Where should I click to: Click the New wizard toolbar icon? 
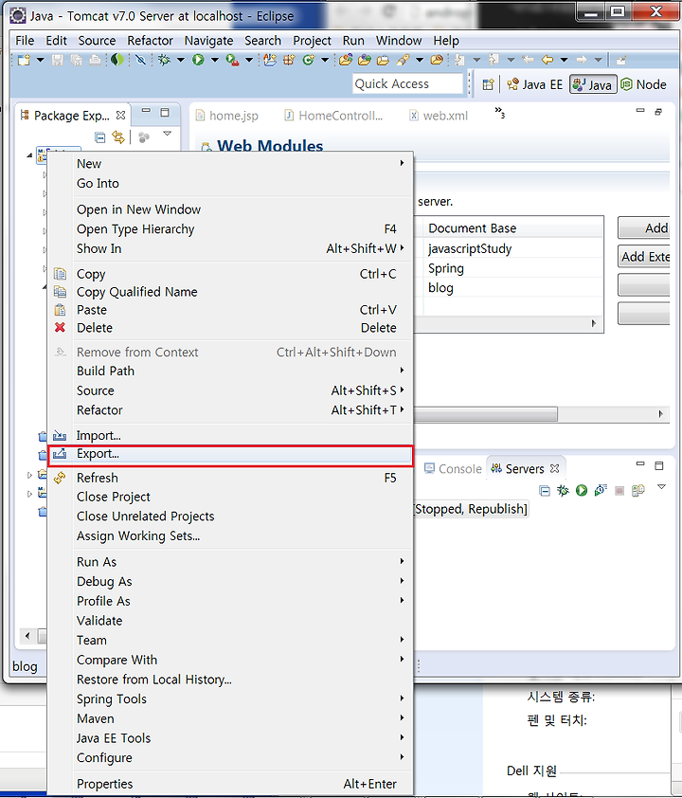[x=24, y=60]
